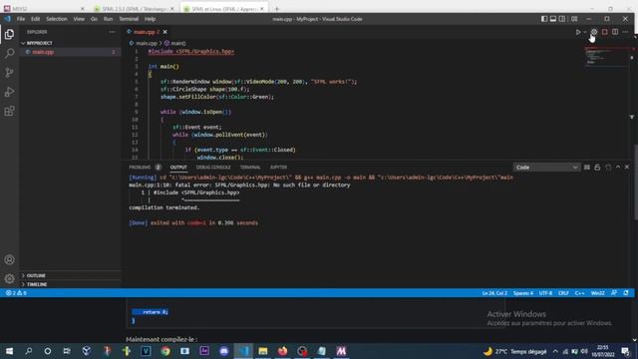Screen dimensions: 638x359
Task: Open Chrome from the taskbar
Action: pyautogui.click(x=165, y=351)
